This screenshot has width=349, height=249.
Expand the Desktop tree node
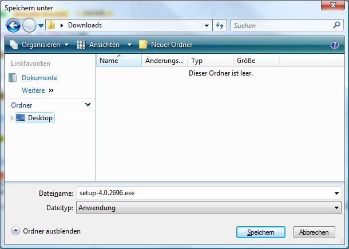coord(12,118)
